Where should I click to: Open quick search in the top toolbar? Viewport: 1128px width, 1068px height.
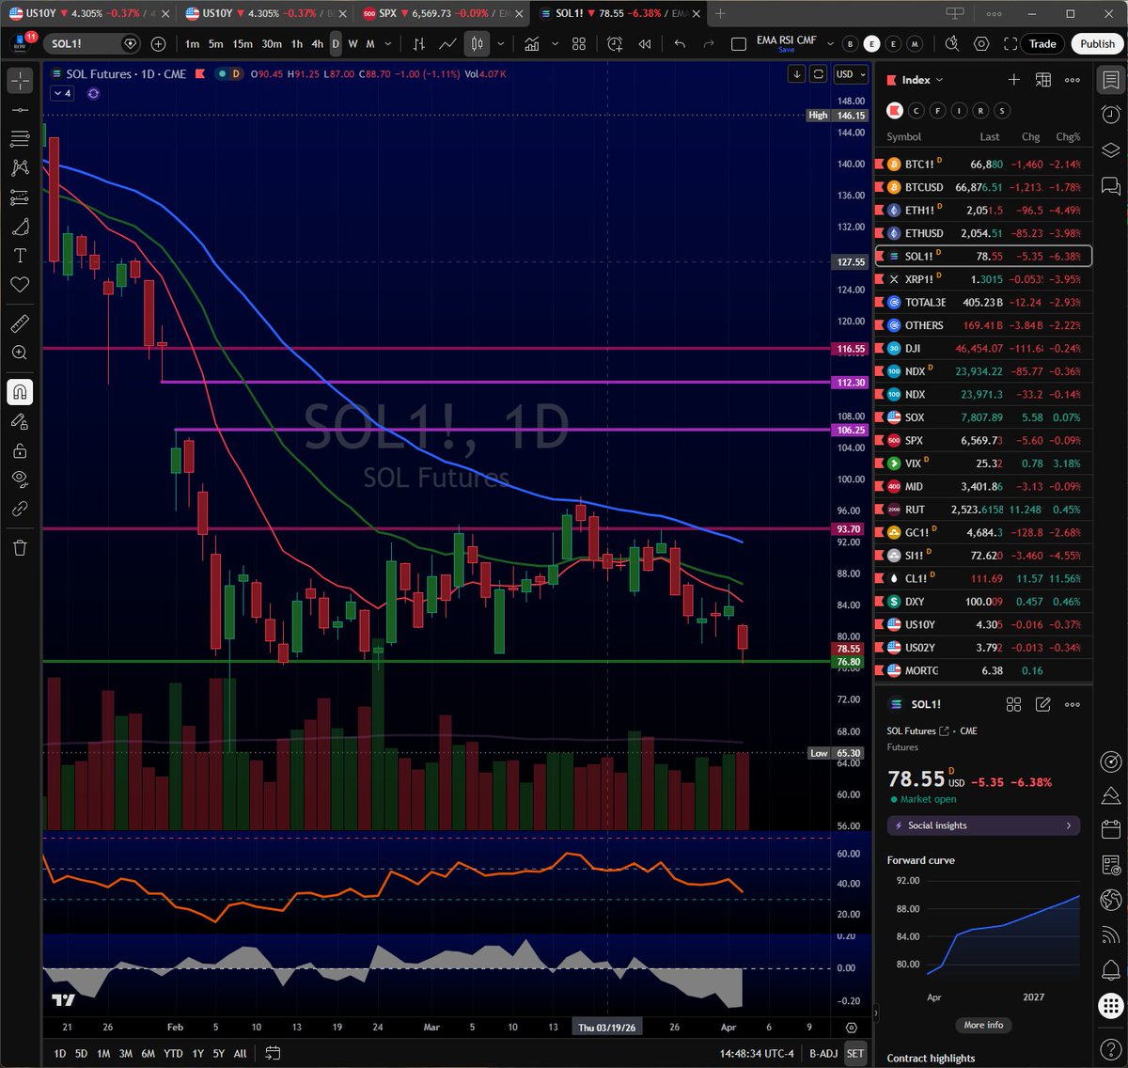point(951,44)
